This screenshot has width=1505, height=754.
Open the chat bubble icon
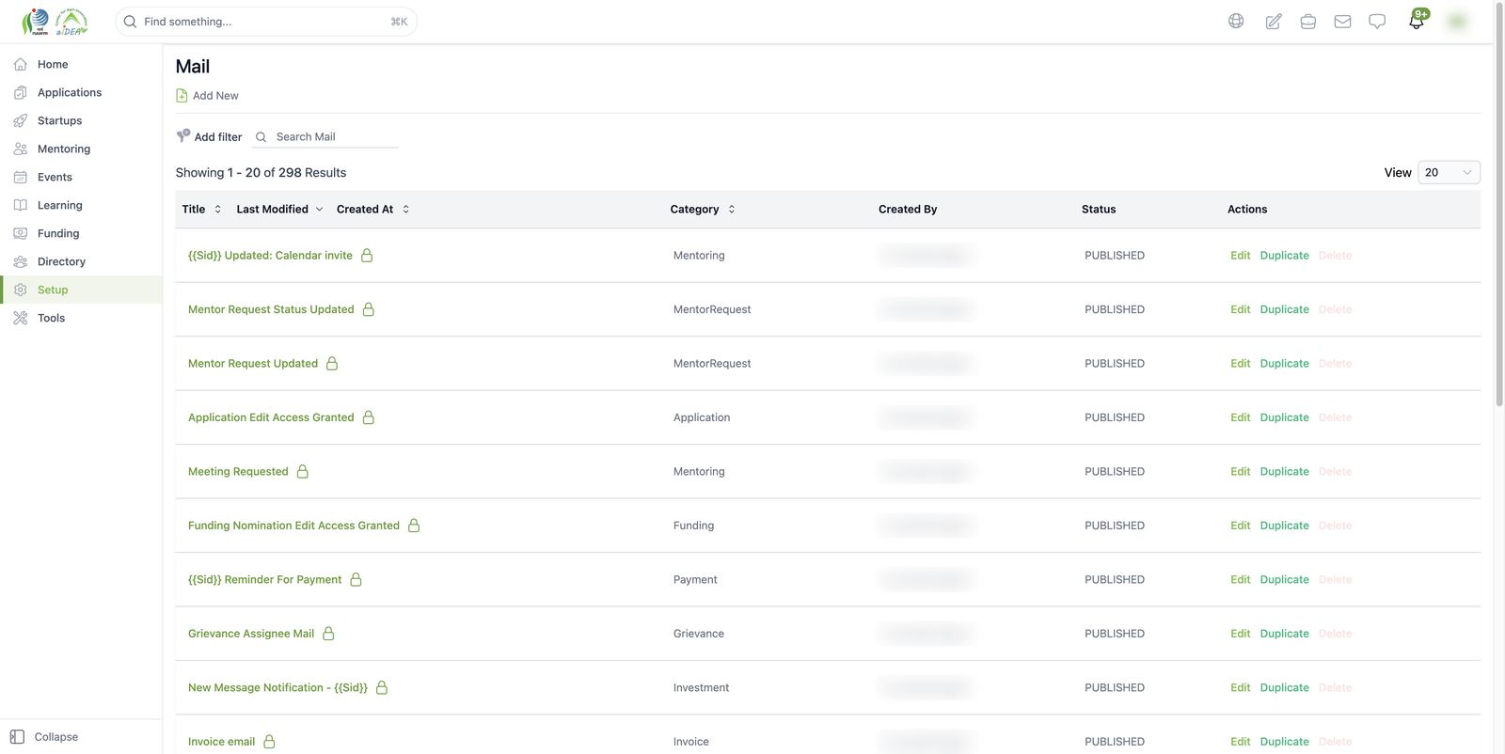[1377, 21]
